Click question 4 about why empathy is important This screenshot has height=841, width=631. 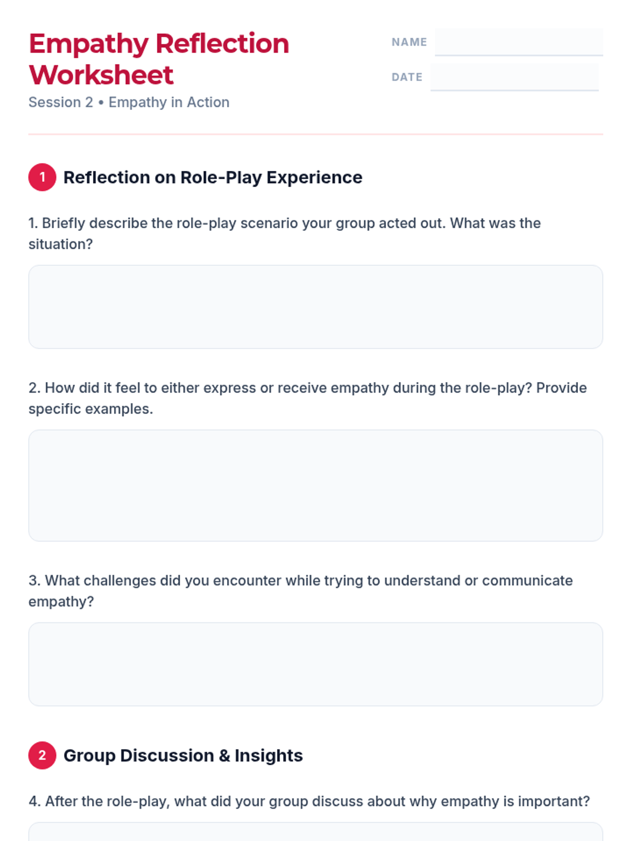[309, 801]
